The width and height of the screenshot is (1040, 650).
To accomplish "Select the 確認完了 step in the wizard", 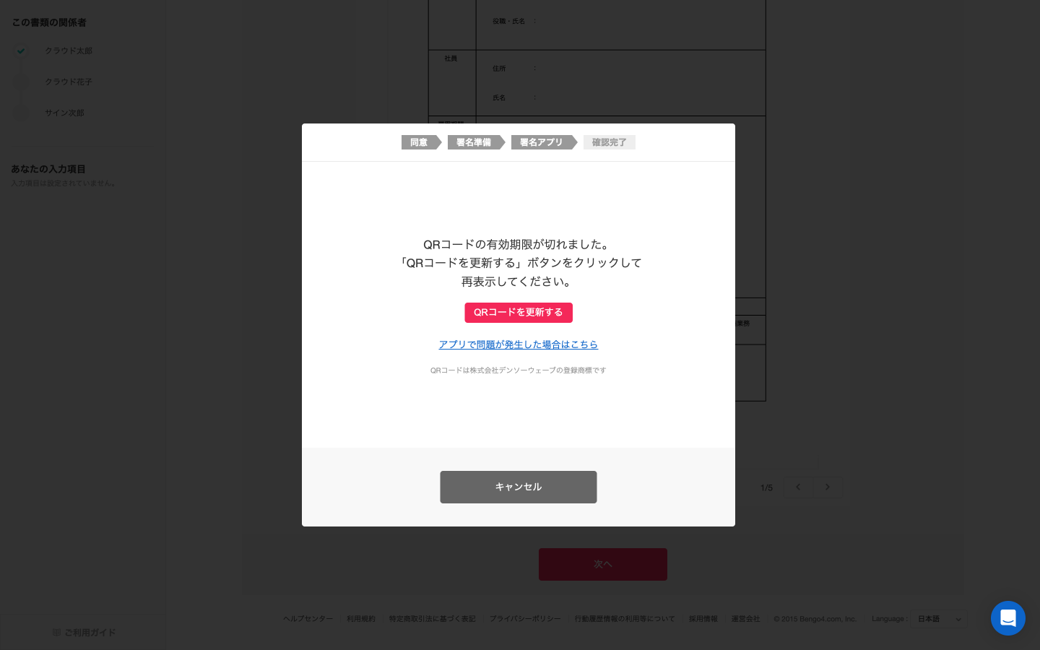I will tap(610, 142).
